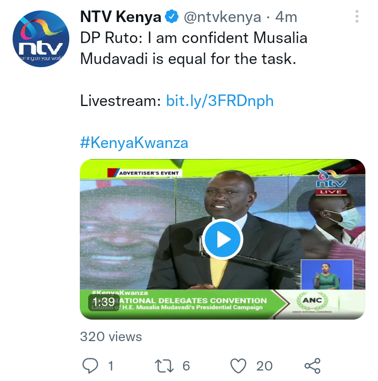Click the NTV Kenya display name
Screen dimensions: 378x381
point(121,17)
